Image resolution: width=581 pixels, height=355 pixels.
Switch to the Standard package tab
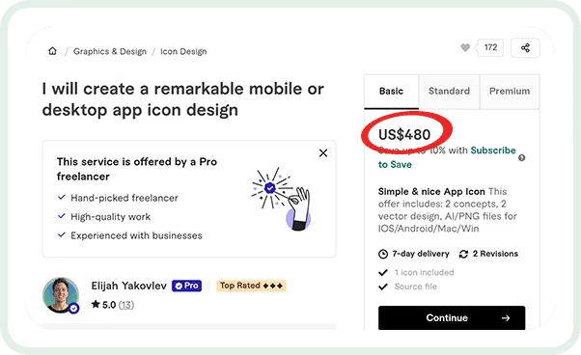(x=449, y=92)
